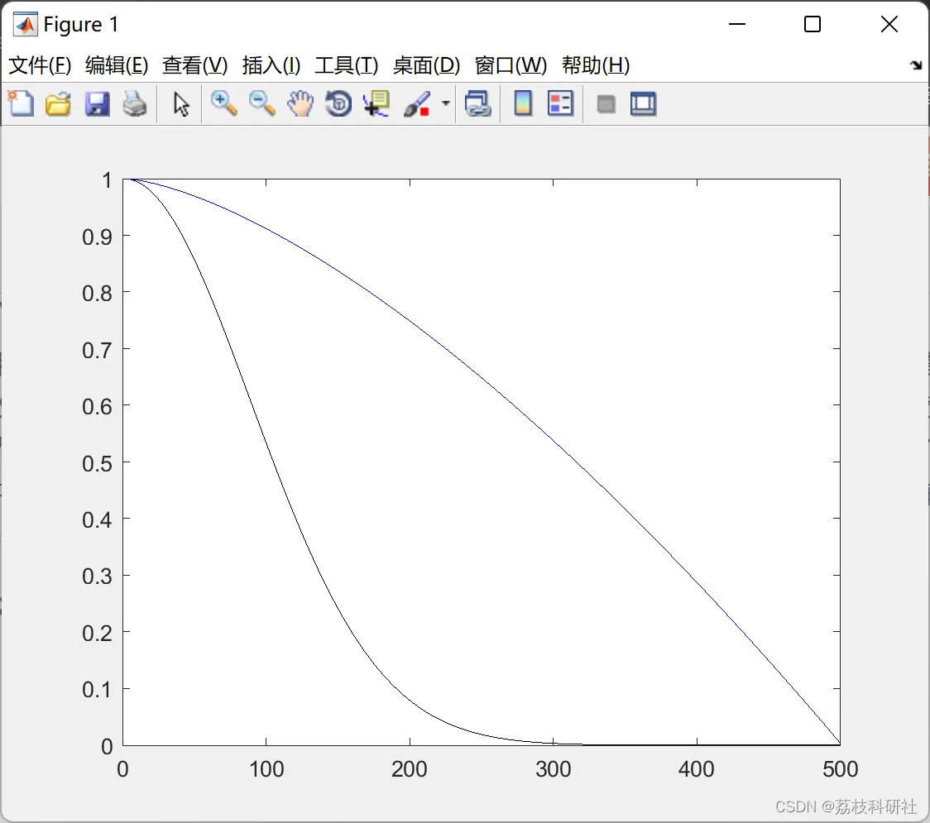Click the Show Plot Tools icon
930x823 pixels.
(x=643, y=103)
